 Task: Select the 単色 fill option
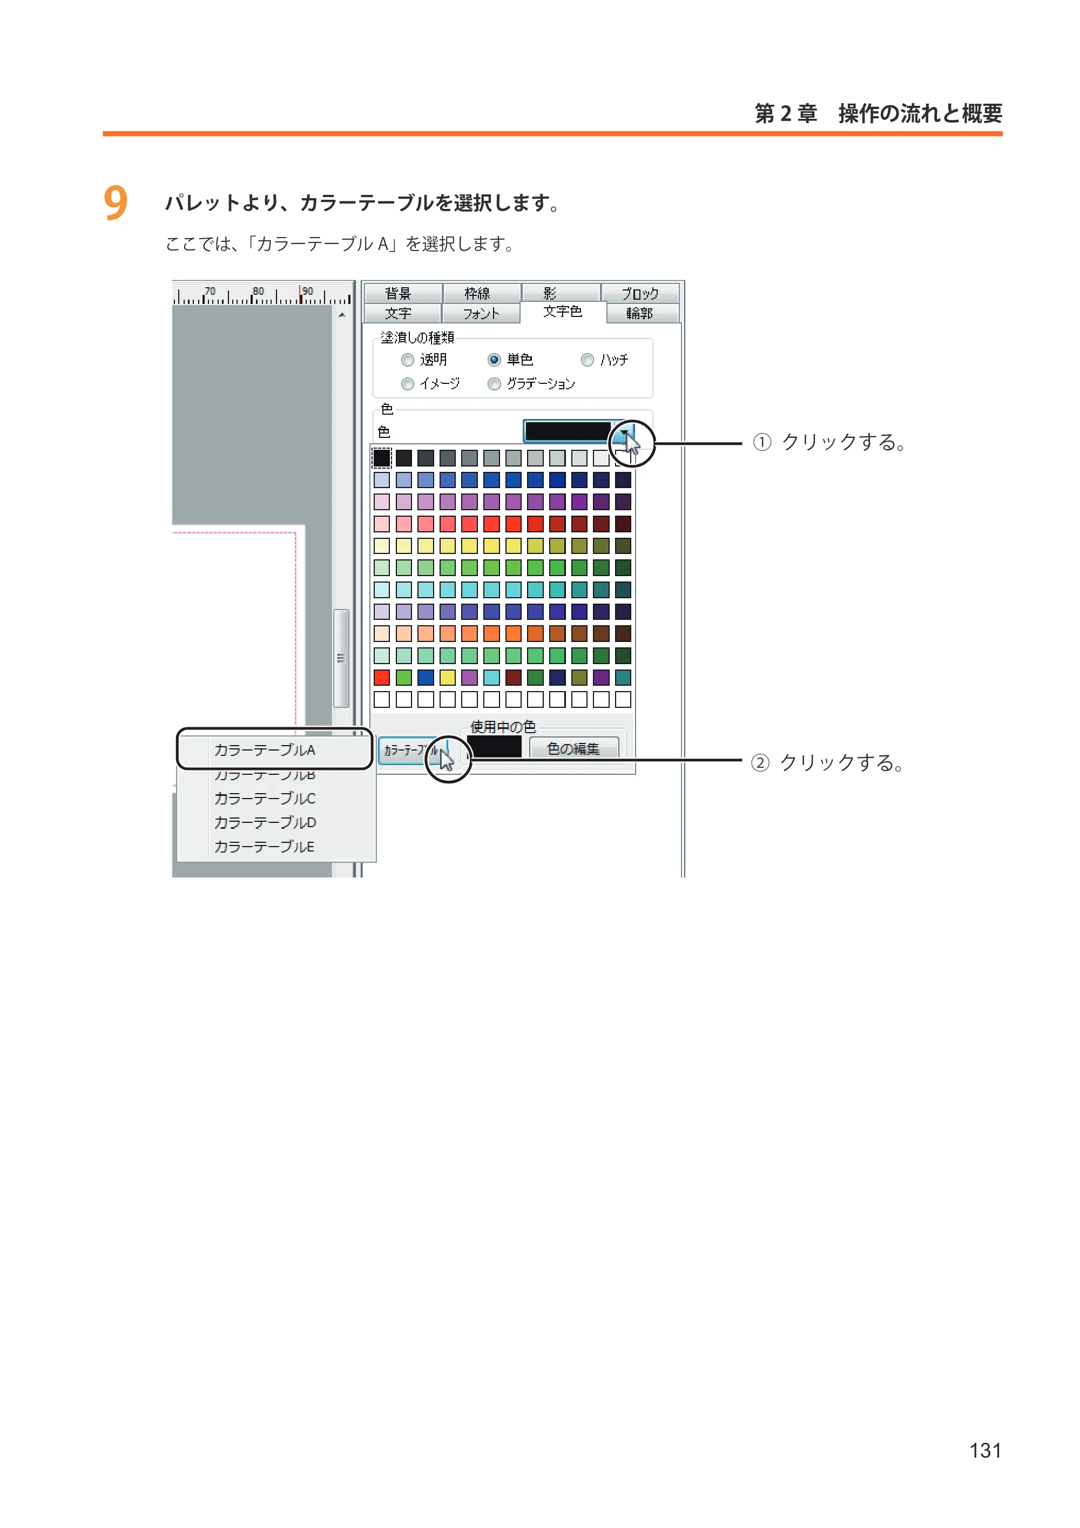click(494, 360)
